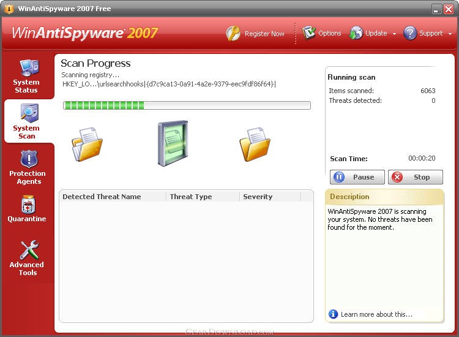Go to the System Status label
This screenshot has height=337, width=459.
26,86
